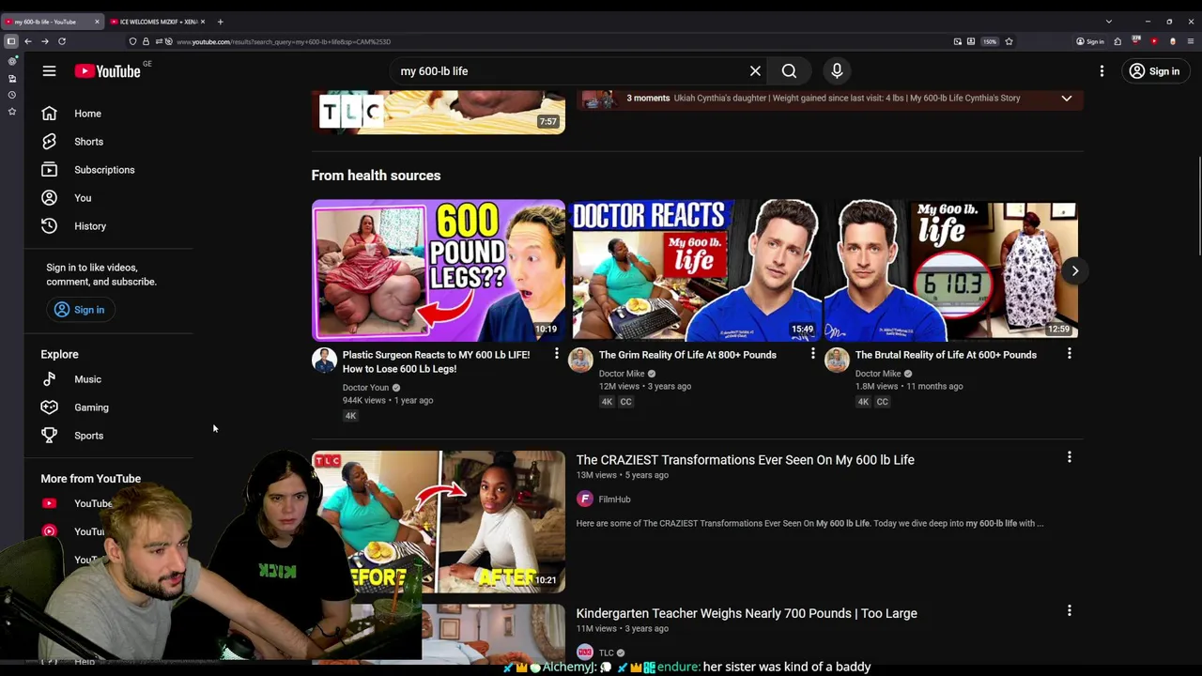Open the FilmHub channel avatar
This screenshot has height=676, width=1202.
584,499
